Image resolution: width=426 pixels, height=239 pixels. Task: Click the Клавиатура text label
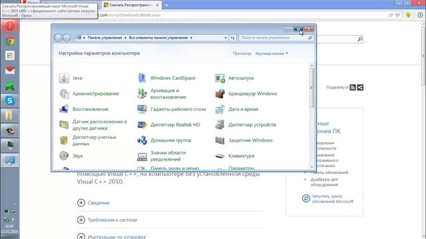(241, 156)
